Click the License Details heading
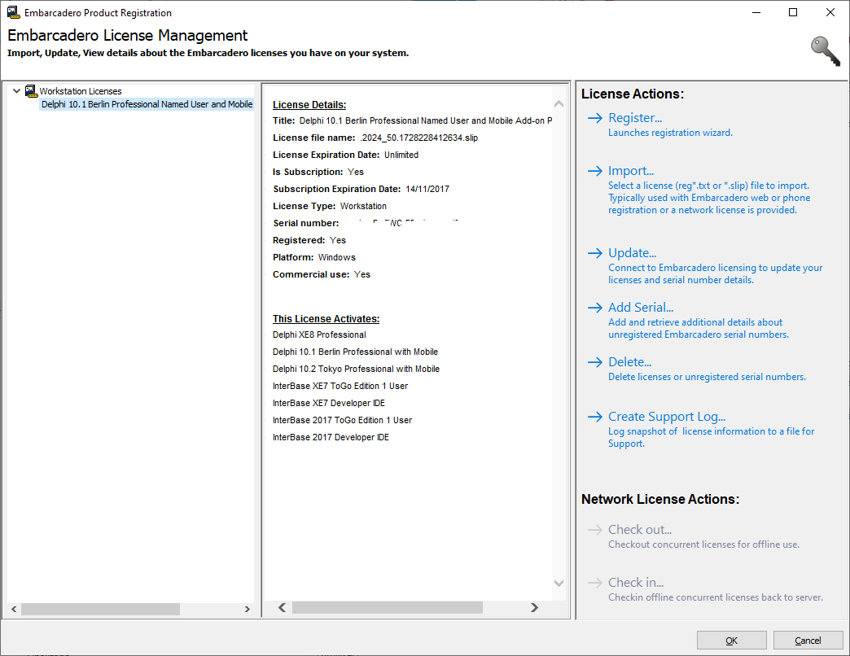This screenshot has width=850, height=656. [x=309, y=105]
